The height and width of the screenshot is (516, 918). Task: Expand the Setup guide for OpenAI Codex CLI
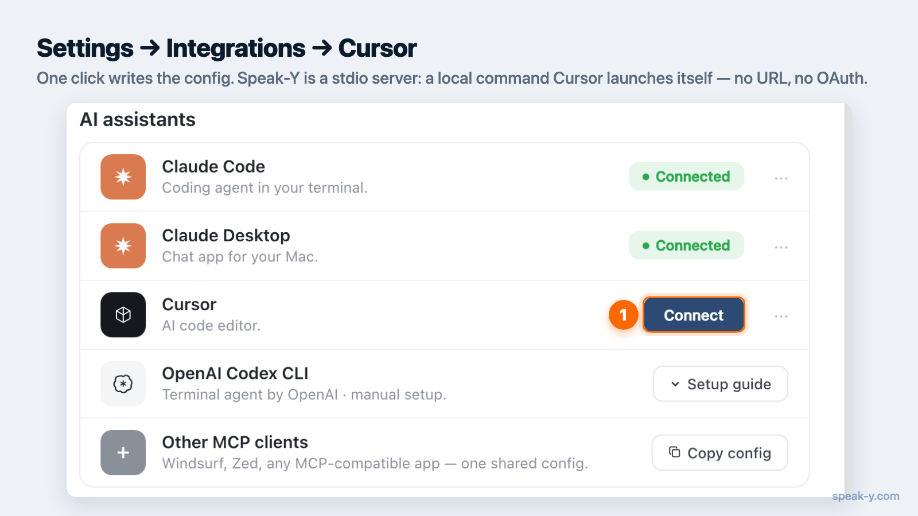click(720, 384)
